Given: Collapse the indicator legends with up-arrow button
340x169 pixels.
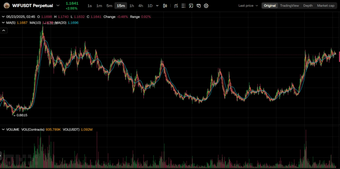Looking at the screenshot, I should tap(4, 31).
